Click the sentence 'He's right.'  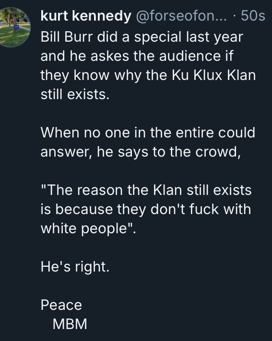pos(75,267)
